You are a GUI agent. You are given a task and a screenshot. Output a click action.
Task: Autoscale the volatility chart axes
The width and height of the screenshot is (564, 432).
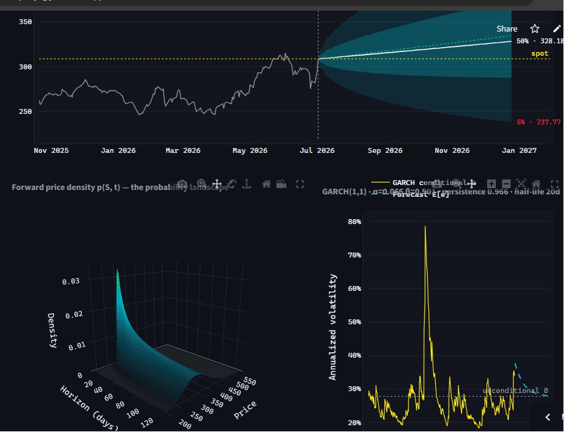coord(521,184)
